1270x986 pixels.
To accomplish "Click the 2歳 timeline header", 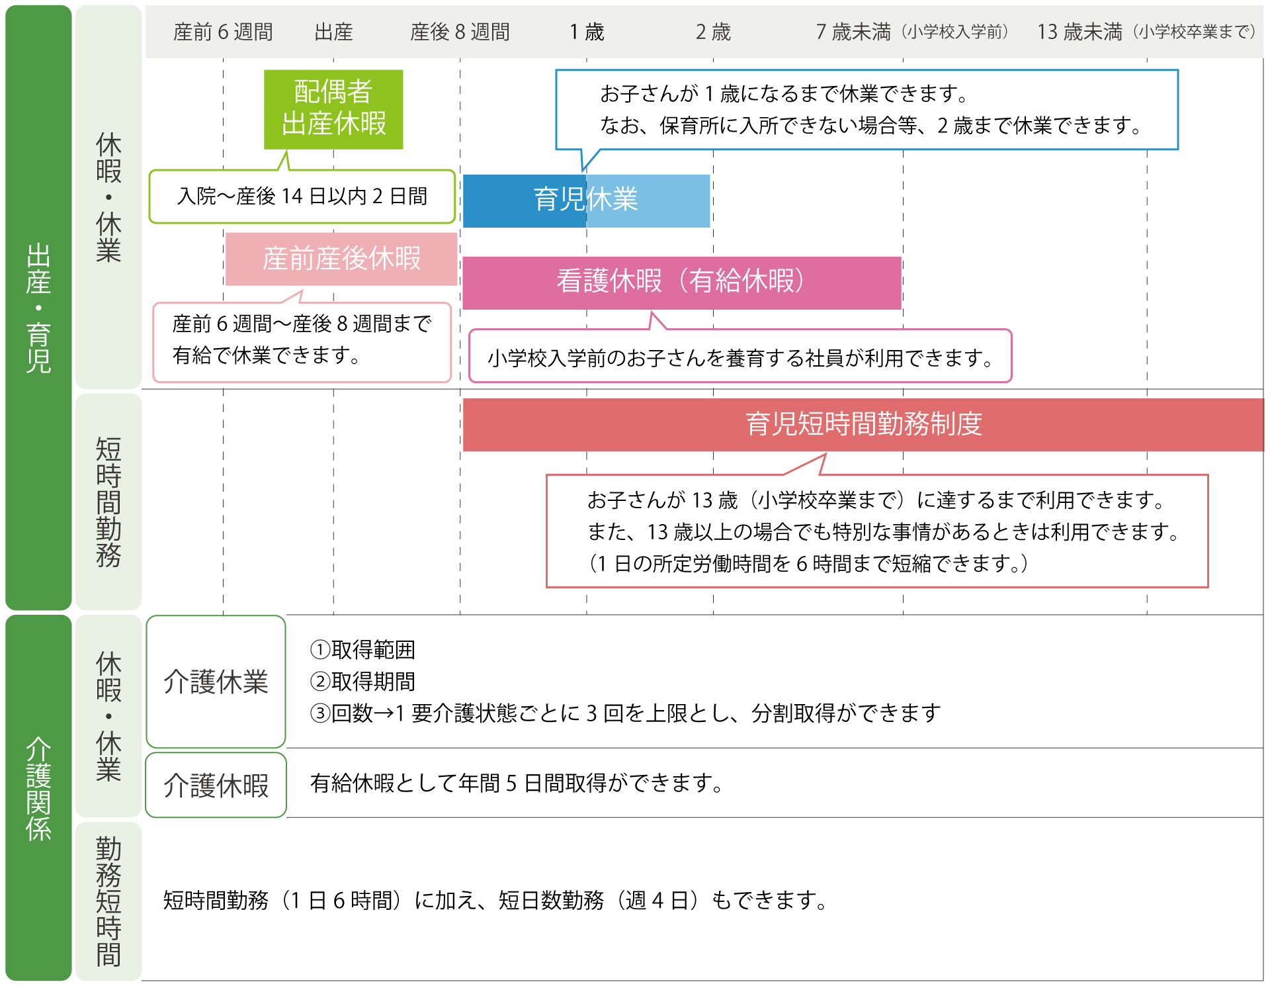I will tap(713, 32).
